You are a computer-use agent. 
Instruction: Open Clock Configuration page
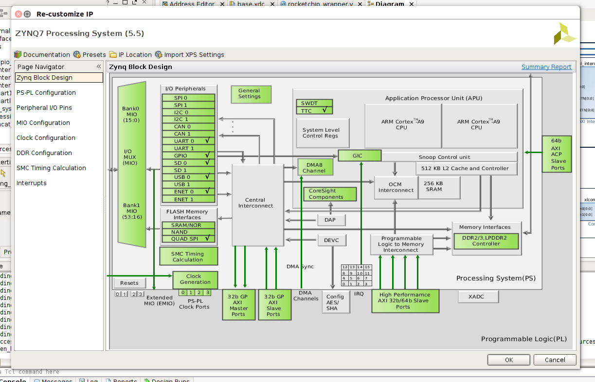(x=46, y=138)
